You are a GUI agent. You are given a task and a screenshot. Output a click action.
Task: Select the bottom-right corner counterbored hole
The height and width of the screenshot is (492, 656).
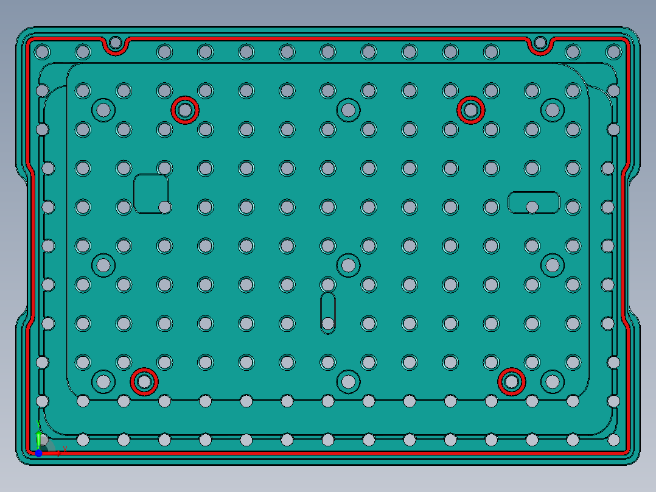553,381
